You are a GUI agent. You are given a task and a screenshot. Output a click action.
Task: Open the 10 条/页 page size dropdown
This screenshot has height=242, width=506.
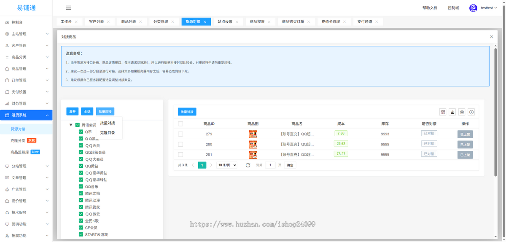[x=227, y=165]
